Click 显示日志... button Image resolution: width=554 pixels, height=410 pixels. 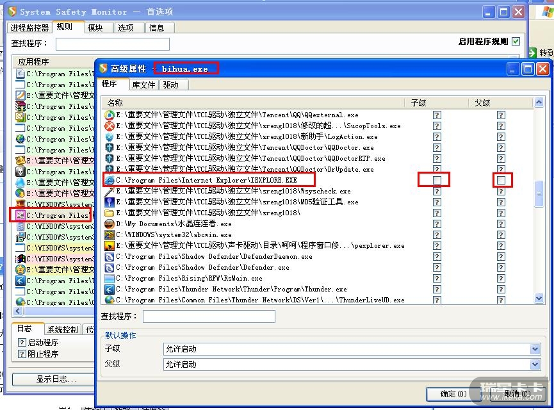56,379
